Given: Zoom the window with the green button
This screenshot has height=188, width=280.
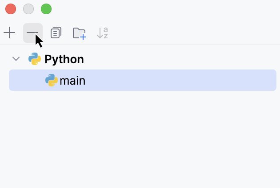Looking at the screenshot, I should coord(46,9).
